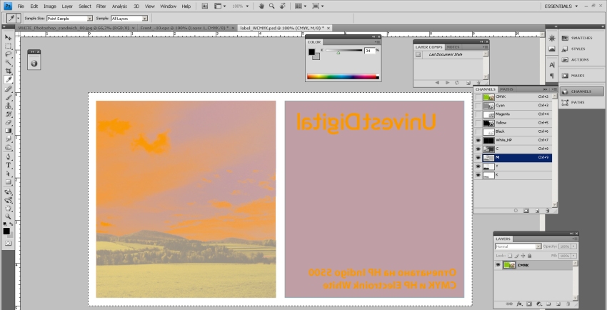Image resolution: width=607 pixels, height=310 pixels.
Task: Open MASKS panel from the dock
Action: coord(582,76)
